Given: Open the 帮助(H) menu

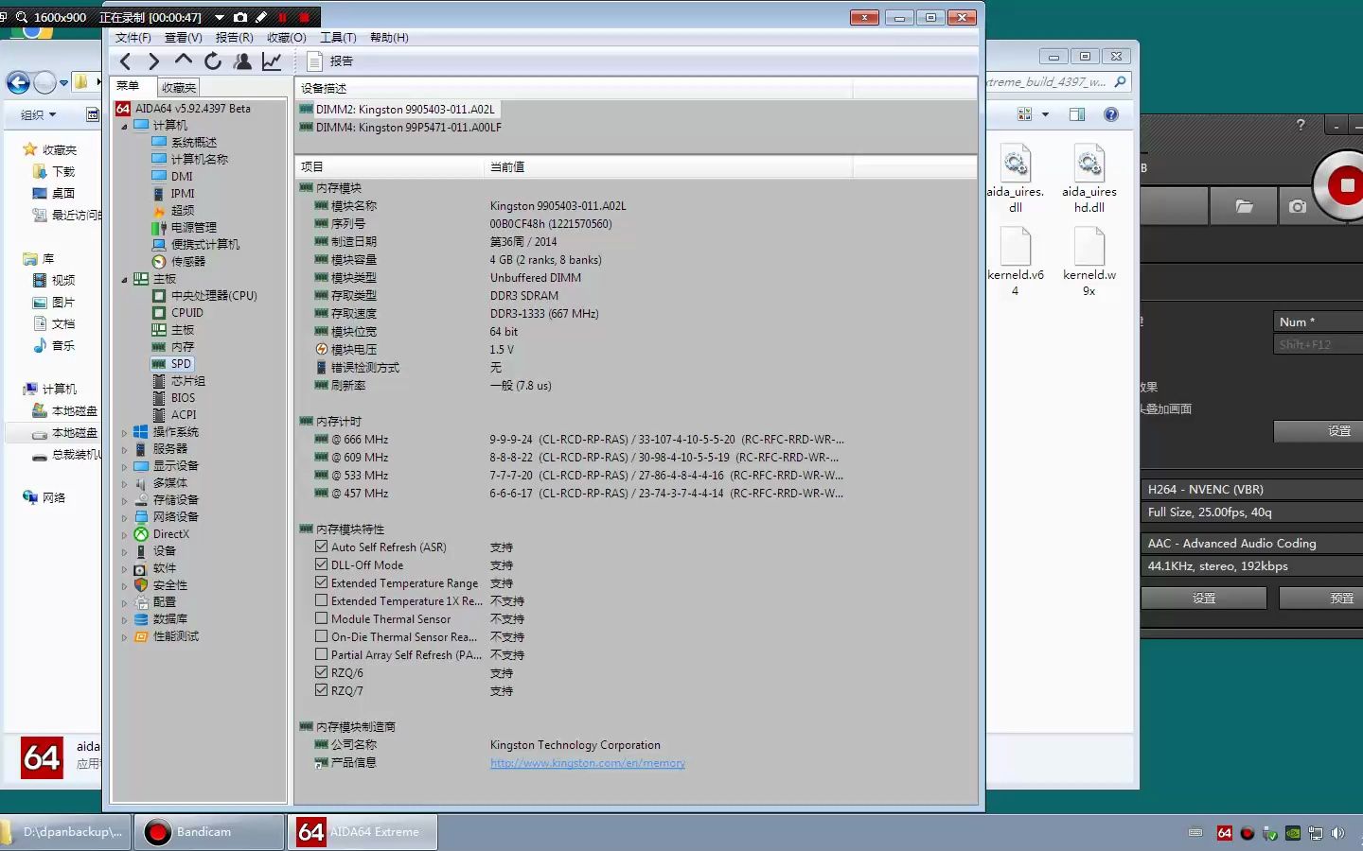Looking at the screenshot, I should click(x=389, y=38).
